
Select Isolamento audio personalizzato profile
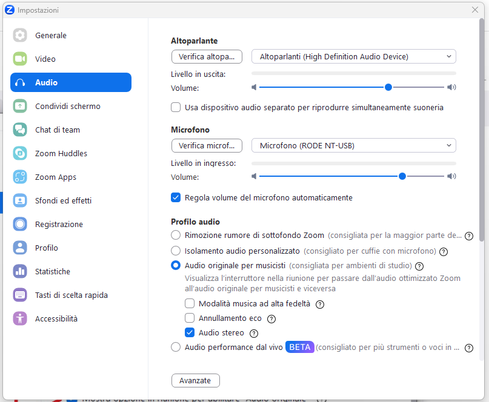(176, 251)
